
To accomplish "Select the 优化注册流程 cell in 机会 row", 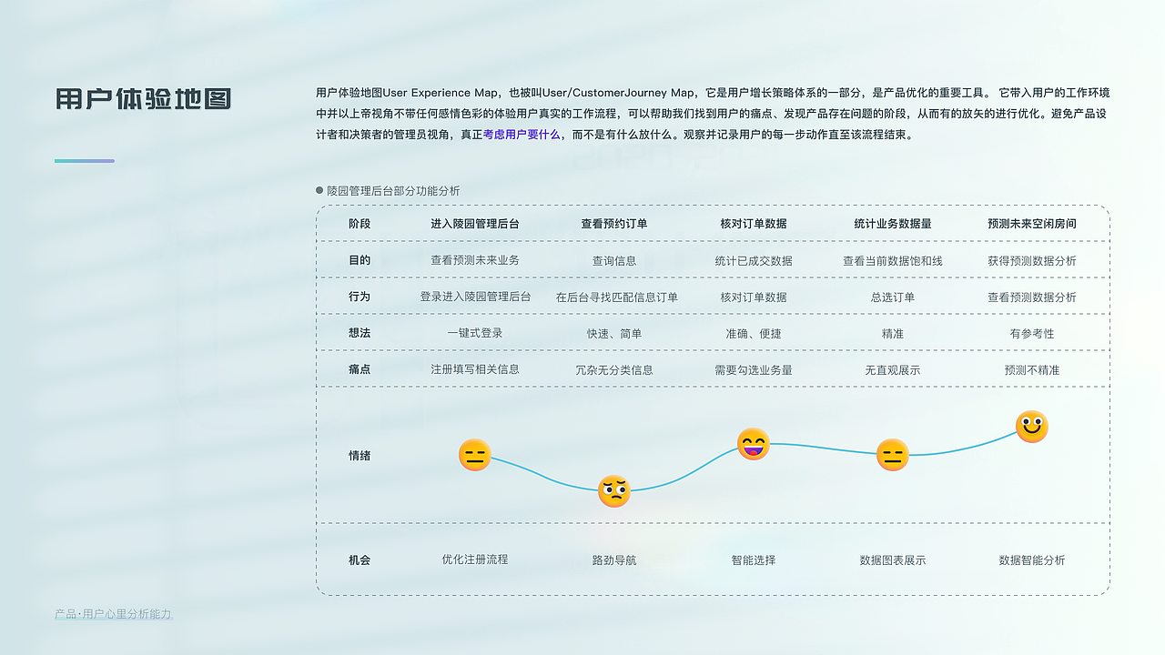I will [x=476, y=560].
